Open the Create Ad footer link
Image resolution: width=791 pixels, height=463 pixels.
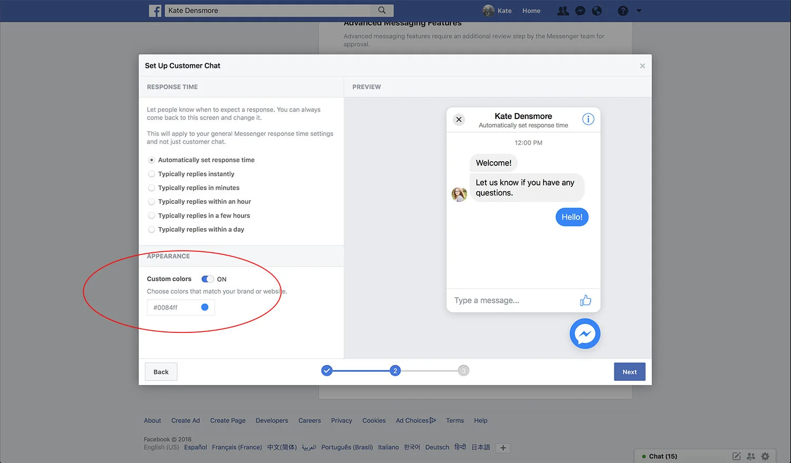pos(186,420)
